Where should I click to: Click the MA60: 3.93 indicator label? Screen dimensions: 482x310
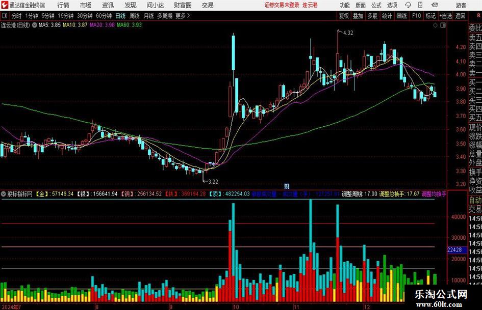(x=129, y=25)
